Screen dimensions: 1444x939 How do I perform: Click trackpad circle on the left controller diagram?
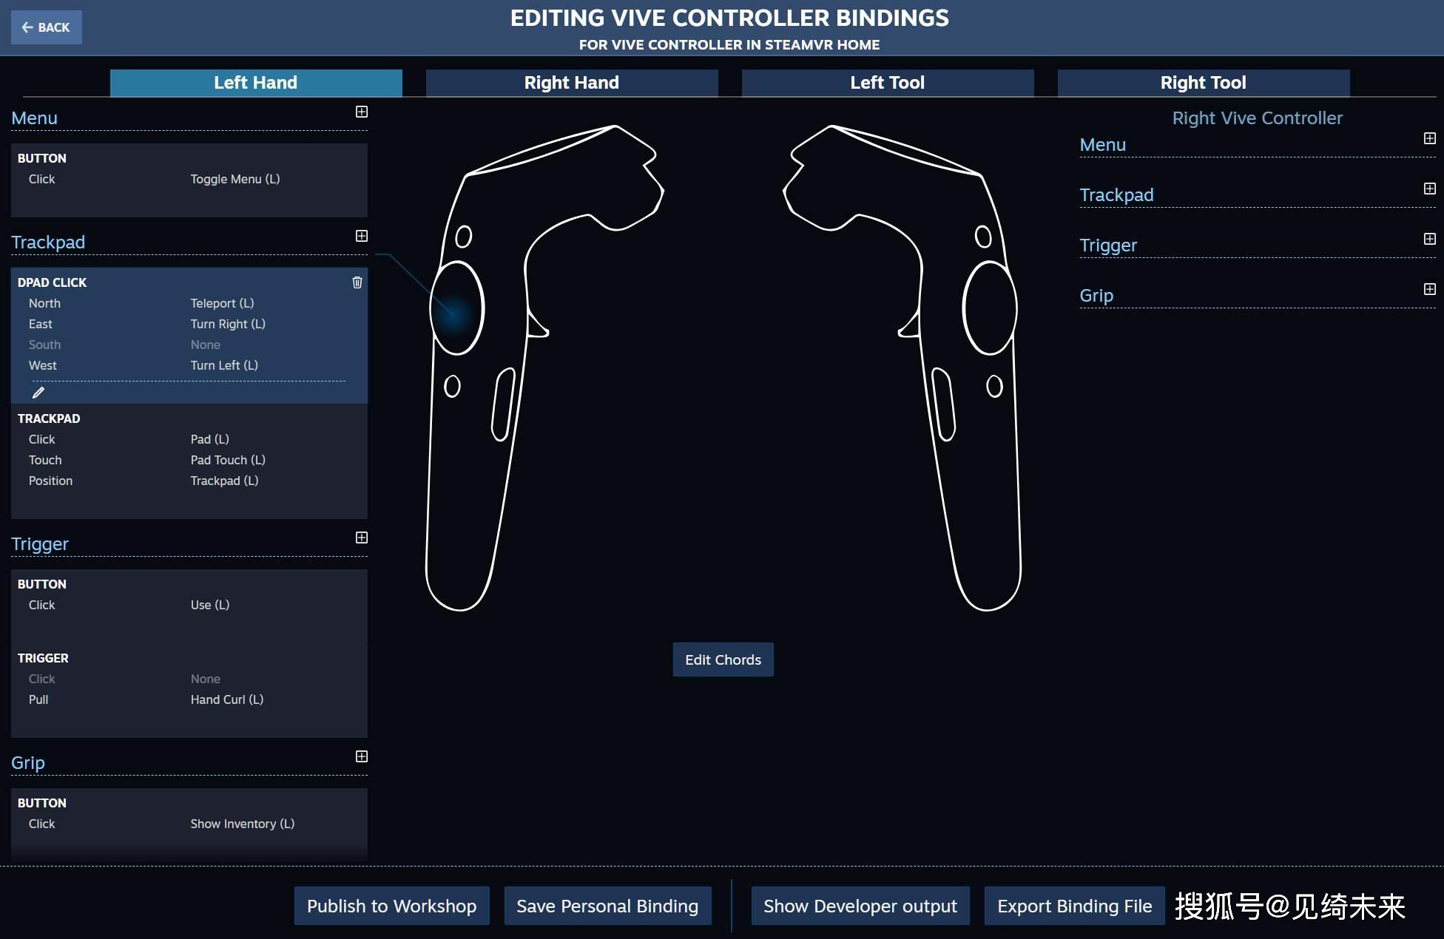pos(457,308)
